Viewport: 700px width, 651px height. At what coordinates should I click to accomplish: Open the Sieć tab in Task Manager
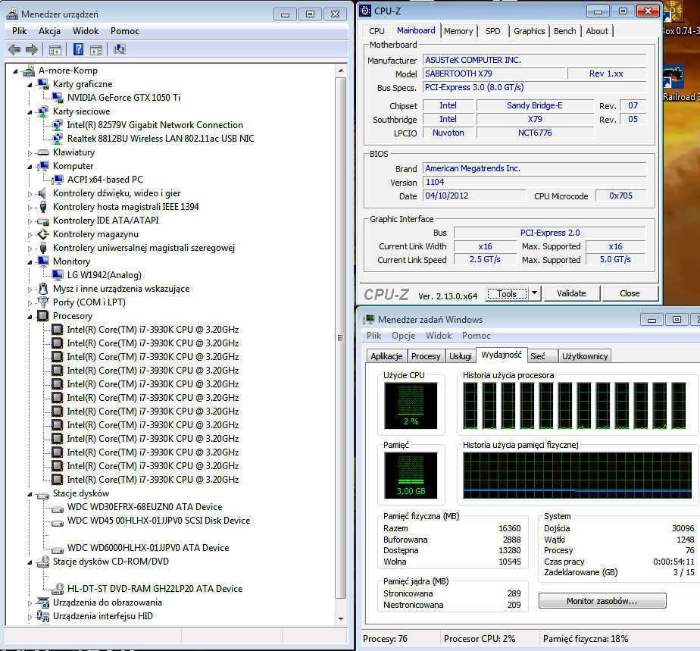pyautogui.click(x=543, y=356)
